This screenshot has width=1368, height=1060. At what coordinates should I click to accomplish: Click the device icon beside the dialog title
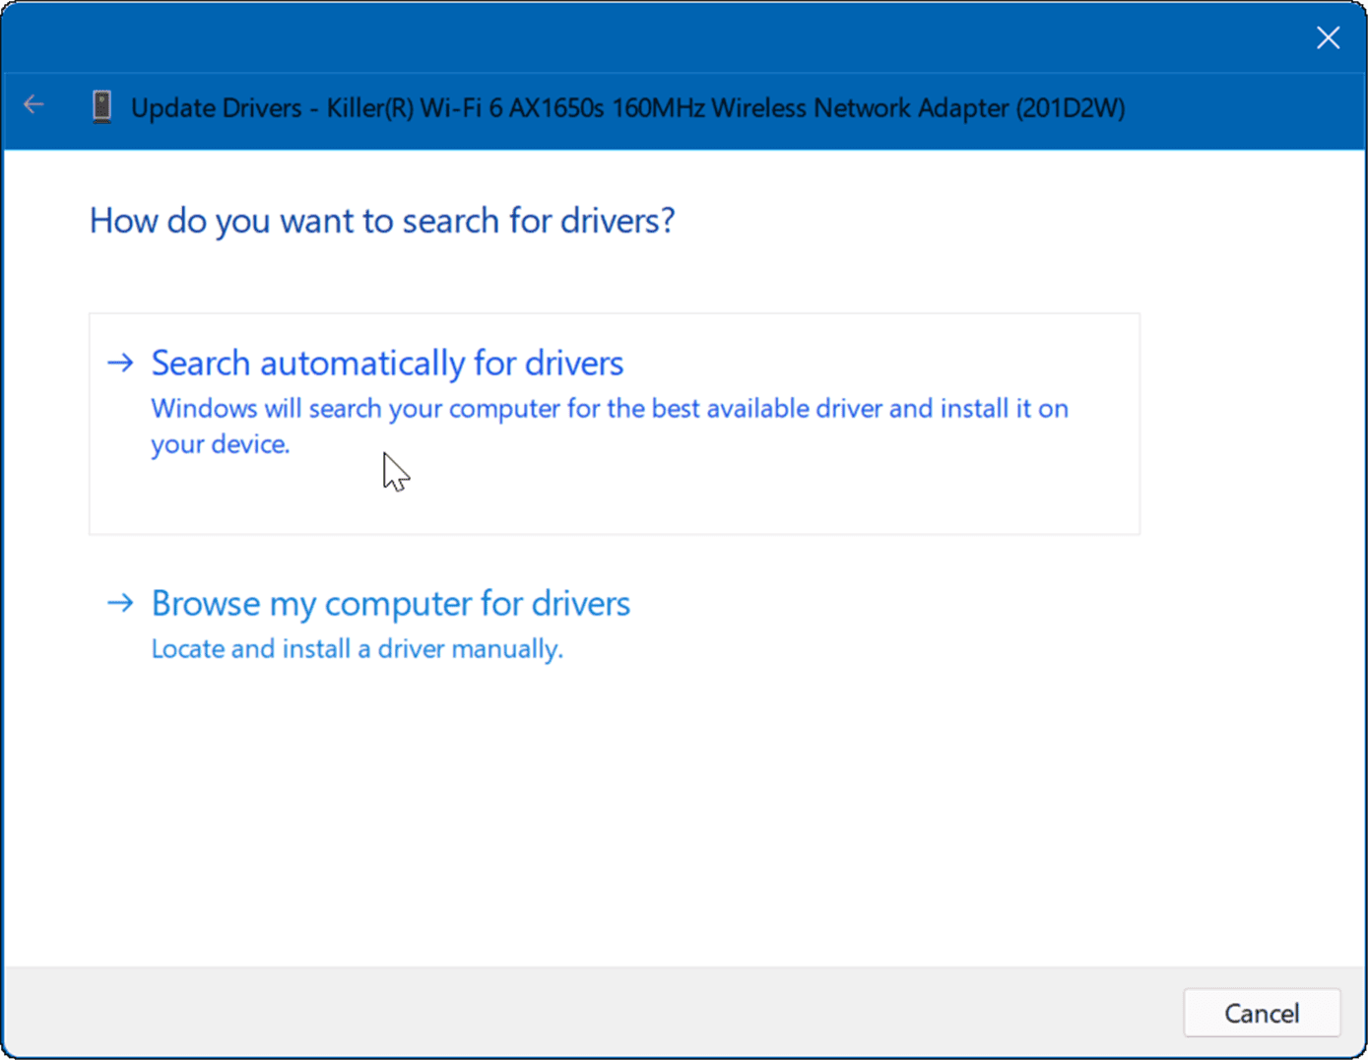tap(100, 107)
